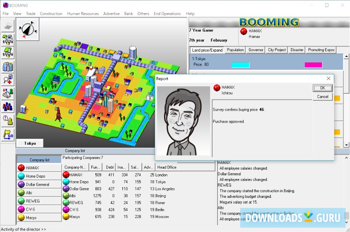Select Albi in the company list sidebar
This screenshot has width=350, height=232.
click(39, 193)
